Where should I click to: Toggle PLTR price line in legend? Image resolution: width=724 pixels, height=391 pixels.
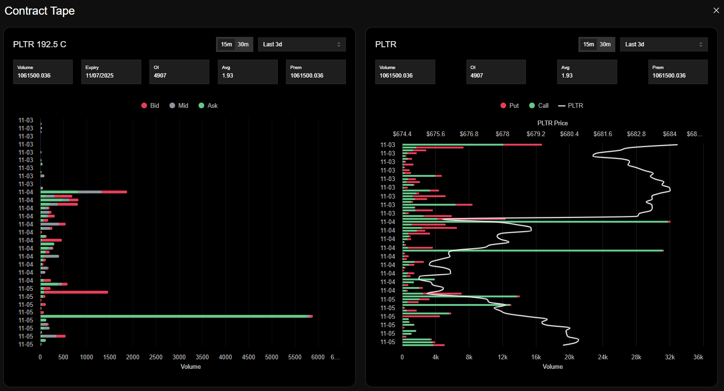570,105
